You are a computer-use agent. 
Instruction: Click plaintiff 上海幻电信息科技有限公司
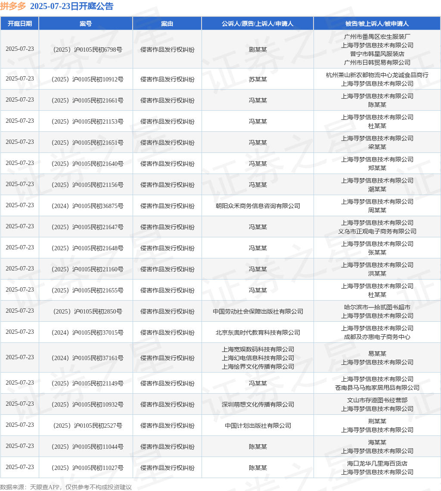[258, 358]
